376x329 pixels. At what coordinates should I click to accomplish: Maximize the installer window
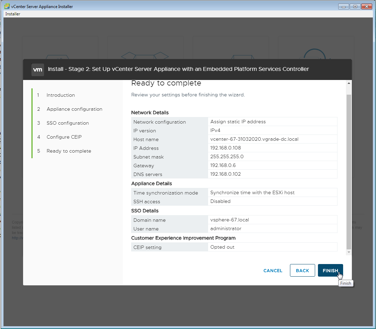(x=355, y=7)
